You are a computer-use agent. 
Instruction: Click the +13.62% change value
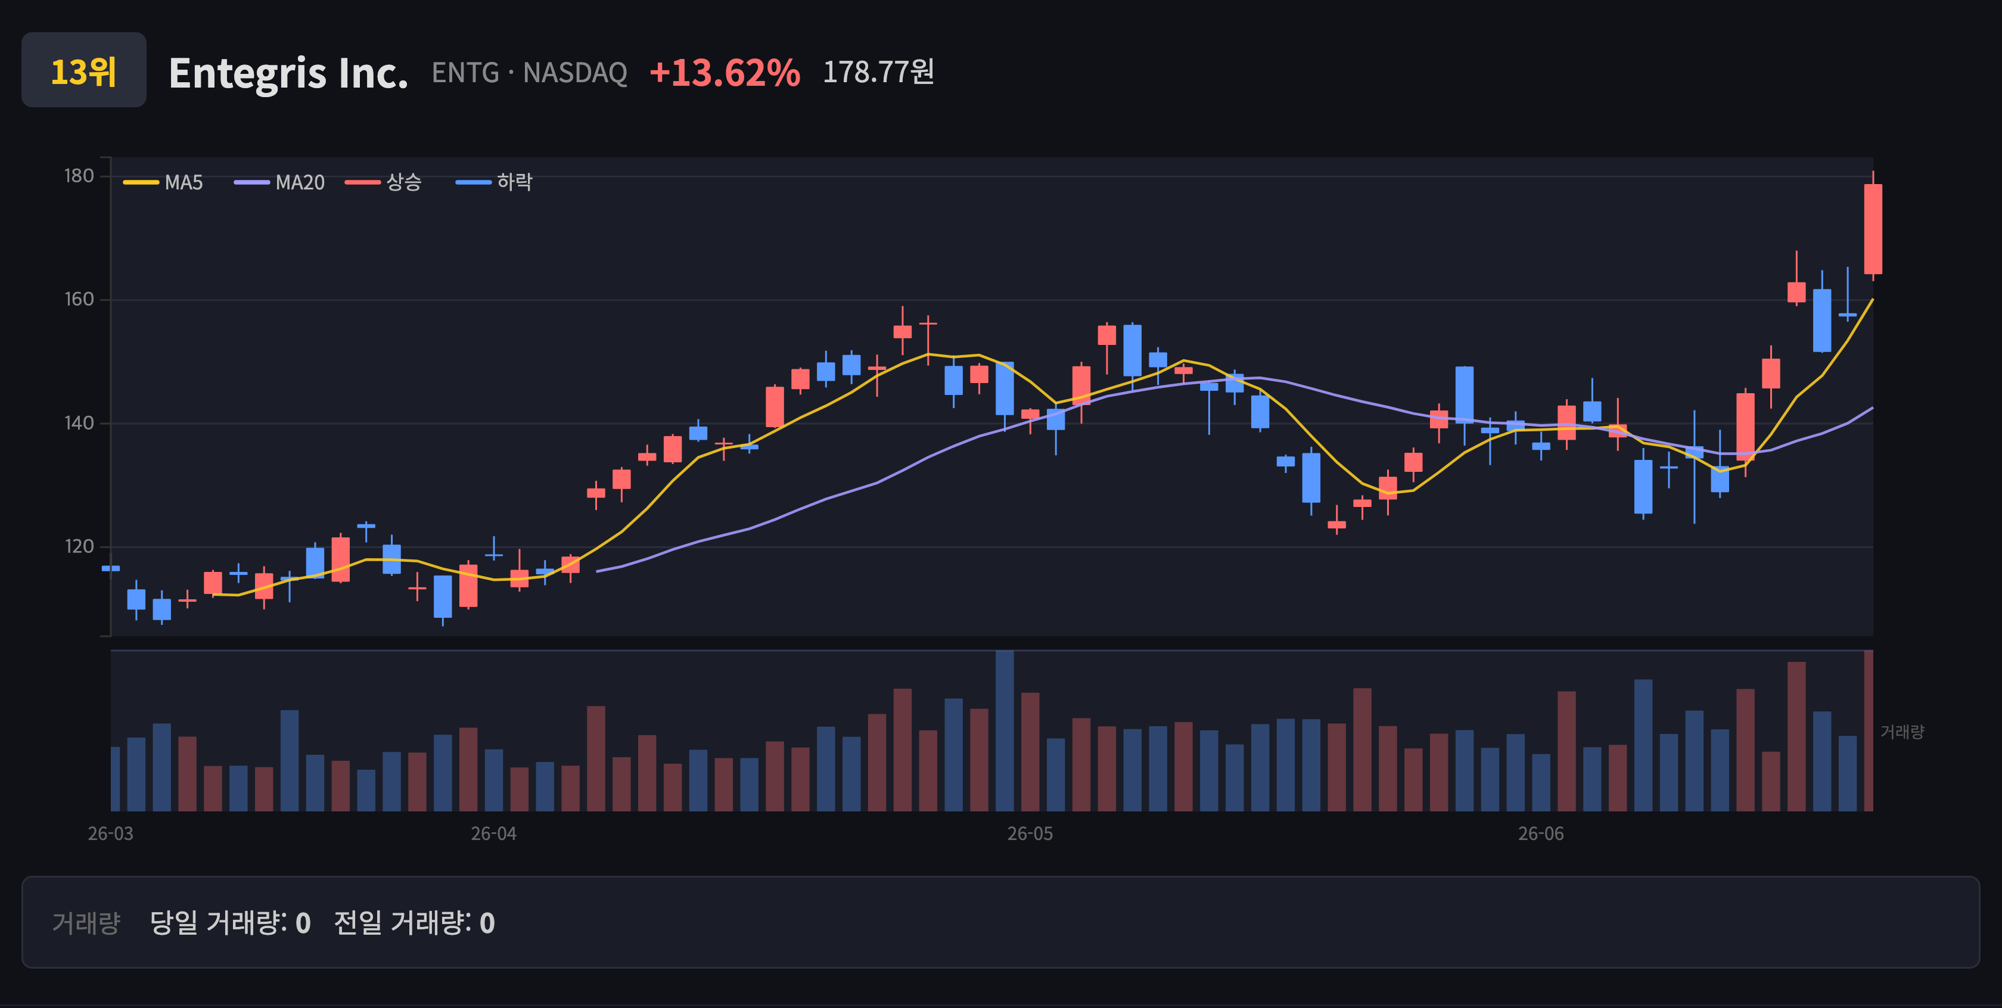pyautogui.click(x=725, y=72)
